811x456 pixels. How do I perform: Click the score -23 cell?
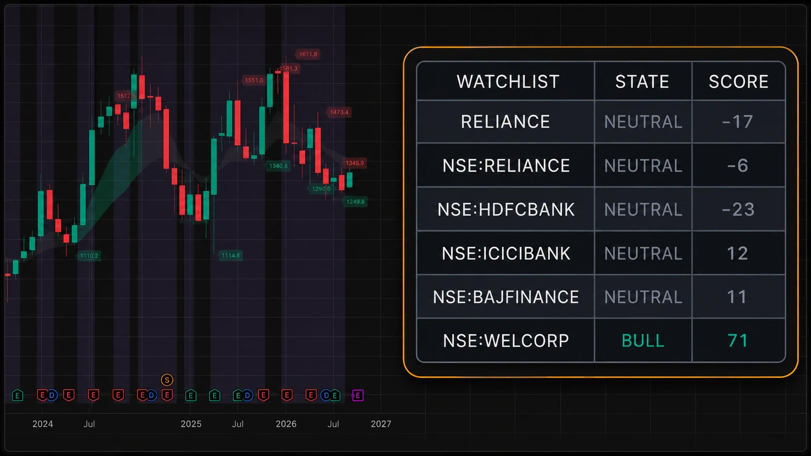[738, 209]
